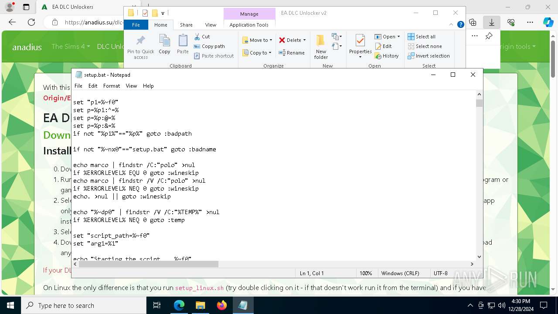Viewport: 558px width, 314px height.
Task: Click the pin icon in downloads panel
Action: [x=489, y=36]
